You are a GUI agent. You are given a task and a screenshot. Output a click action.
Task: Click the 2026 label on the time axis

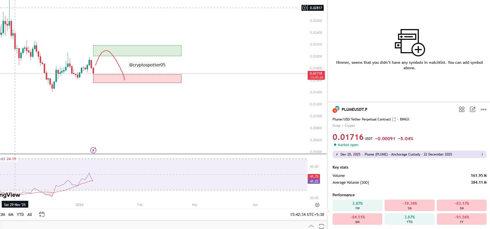tap(79, 205)
